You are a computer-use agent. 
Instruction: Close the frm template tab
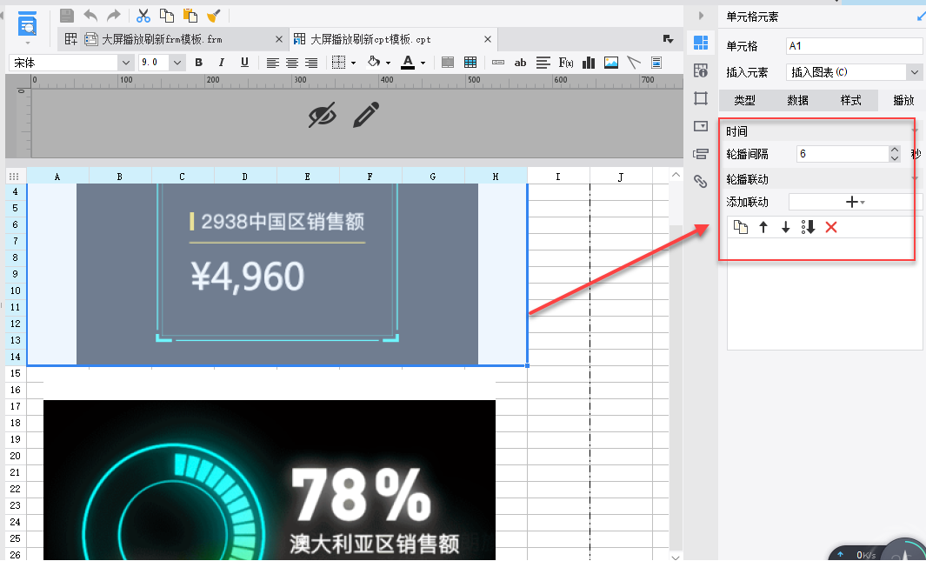coord(279,39)
